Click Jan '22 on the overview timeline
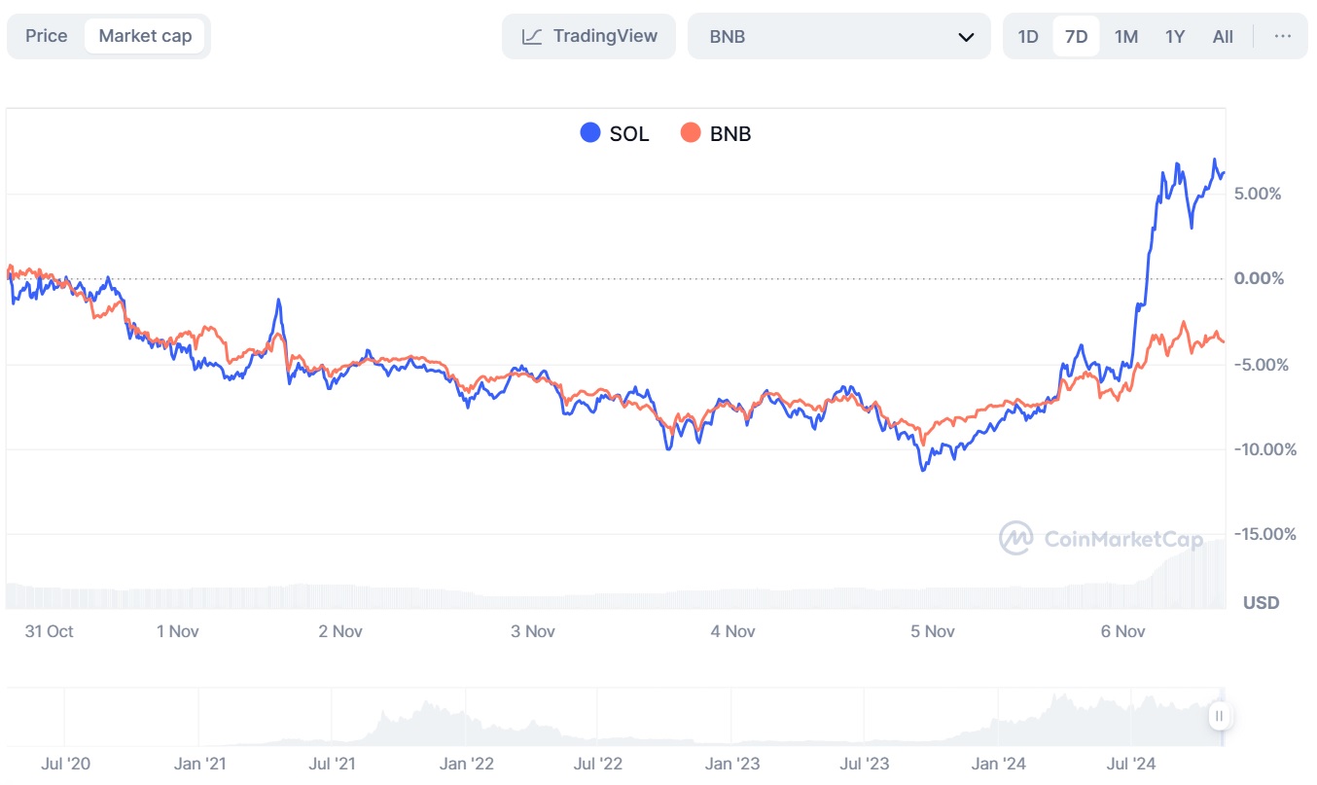Image resolution: width=1317 pixels, height=785 pixels. [x=467, y=764]
